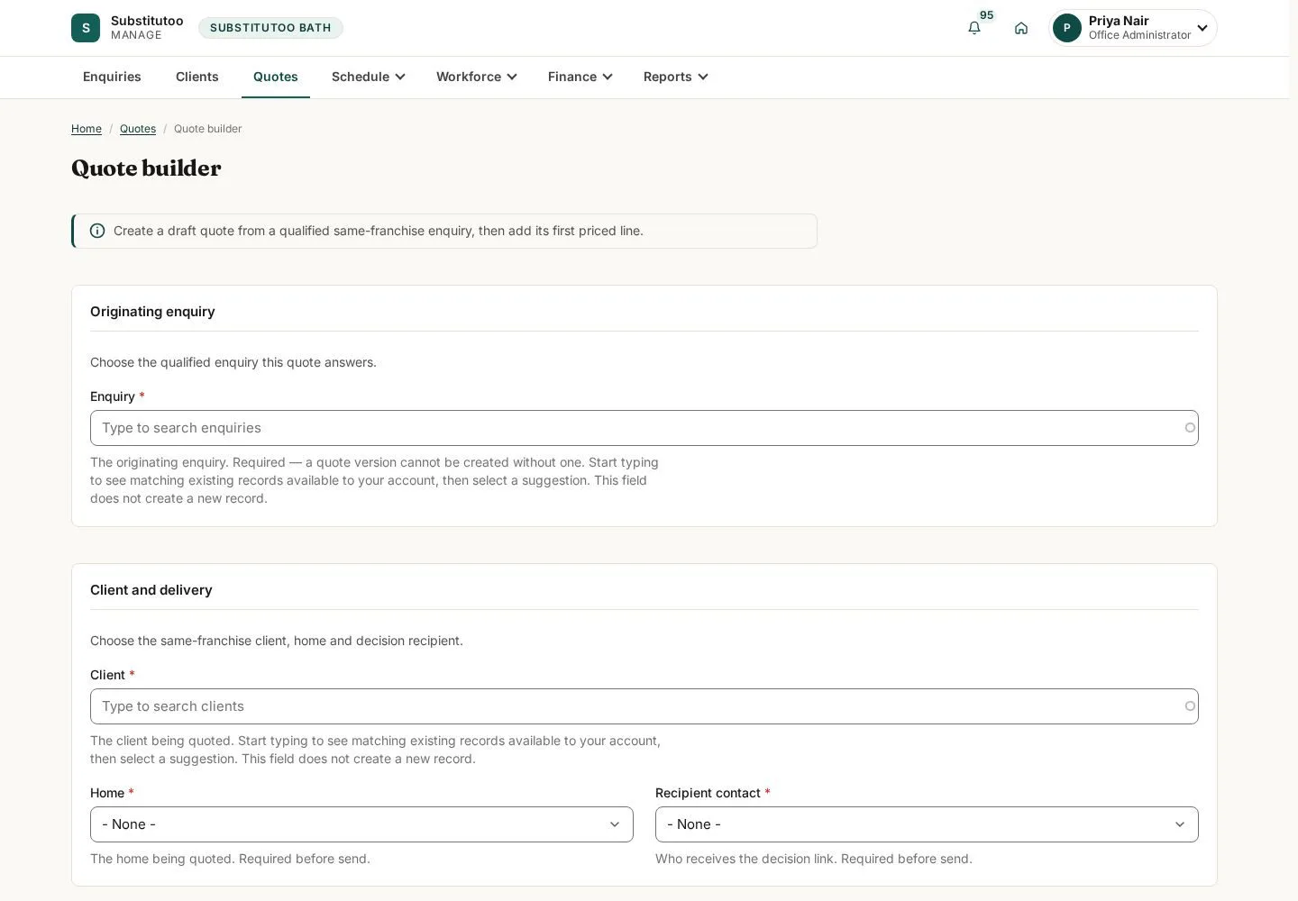Click the home icon in the header

coord(1021,28)
